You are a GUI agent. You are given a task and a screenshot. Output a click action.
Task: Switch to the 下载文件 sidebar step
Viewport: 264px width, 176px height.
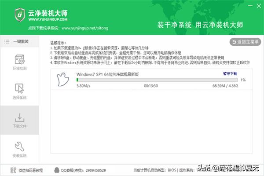coord(19,121)
